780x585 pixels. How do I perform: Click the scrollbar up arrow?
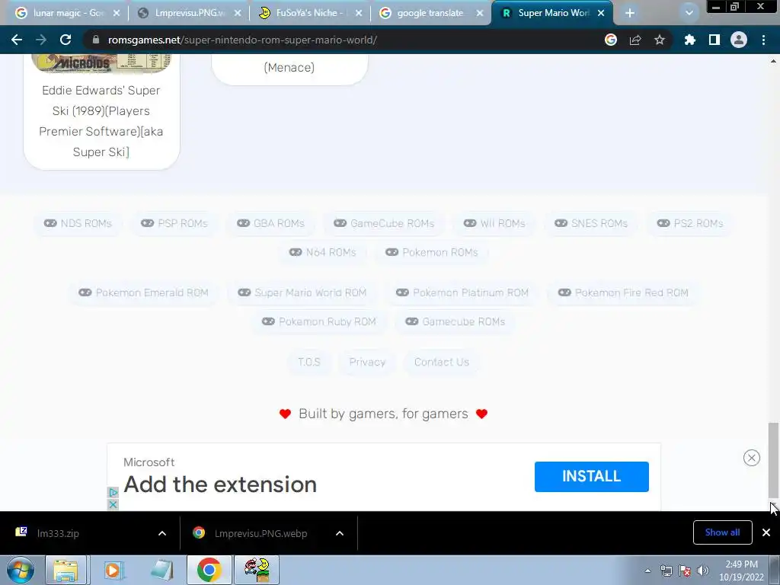tap(773, 61)
